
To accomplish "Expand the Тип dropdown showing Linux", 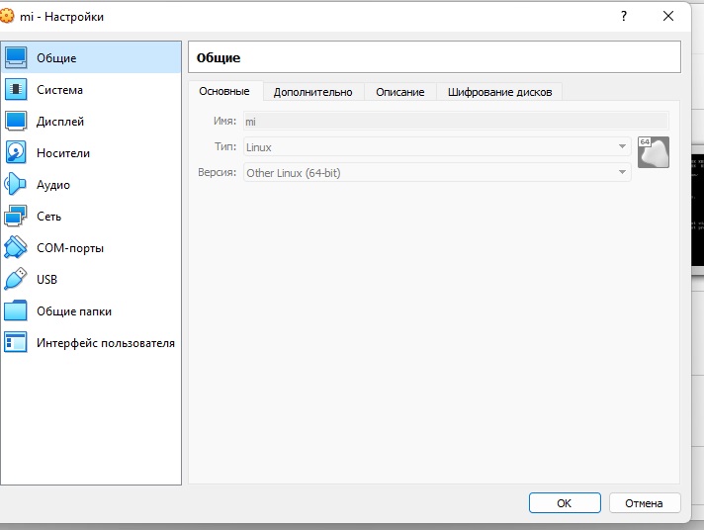I will click(436, 146).
